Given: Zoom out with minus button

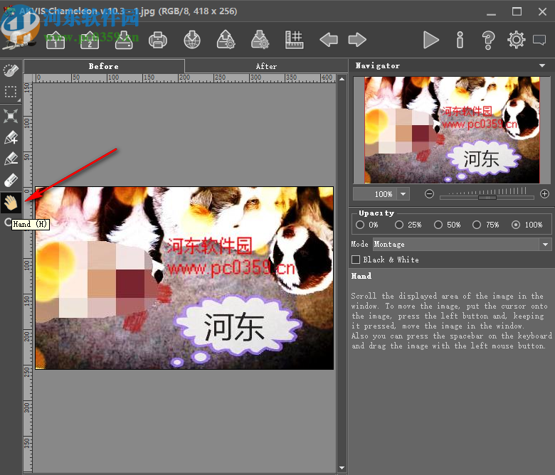Looking at the screenshot, I should (x=429, y=194).
